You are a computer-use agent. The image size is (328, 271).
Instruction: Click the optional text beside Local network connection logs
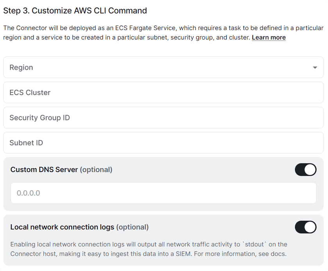click(x=132, y=227)
